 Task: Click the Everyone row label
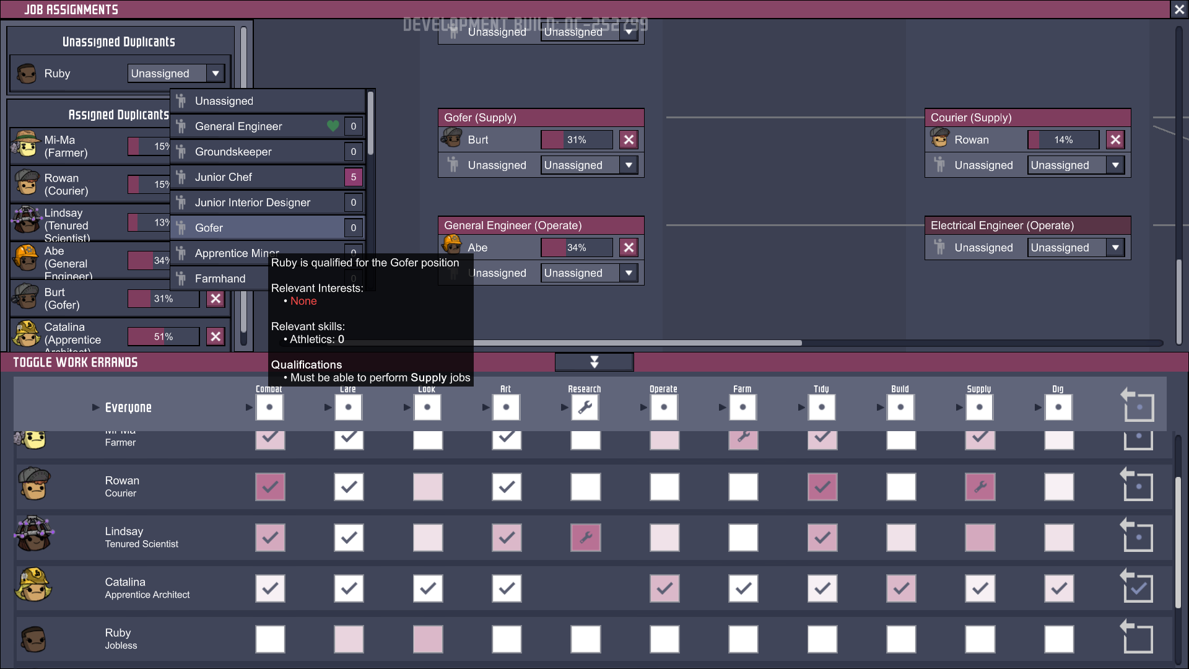coord(128,408)
